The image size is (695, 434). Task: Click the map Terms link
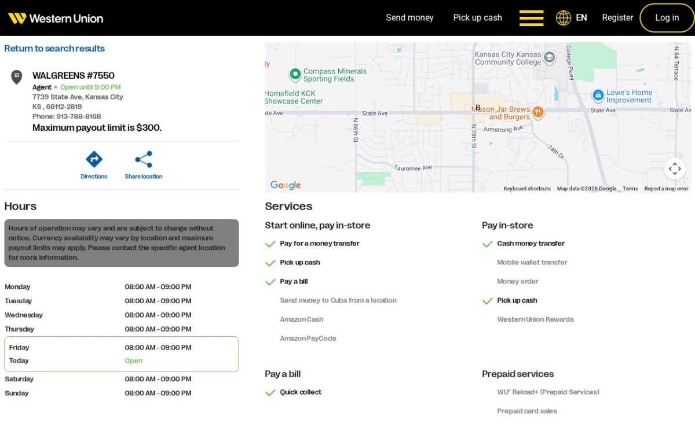click(x=630, y=189)
